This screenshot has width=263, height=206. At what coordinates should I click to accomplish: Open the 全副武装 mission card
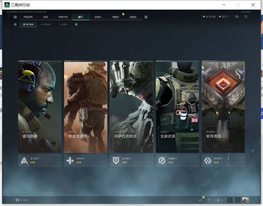[177, 107]
